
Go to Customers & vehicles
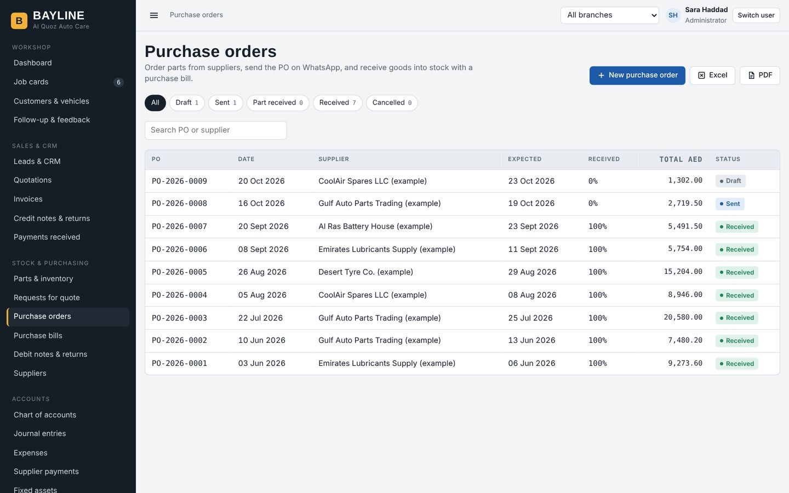[x=68, y=101]
